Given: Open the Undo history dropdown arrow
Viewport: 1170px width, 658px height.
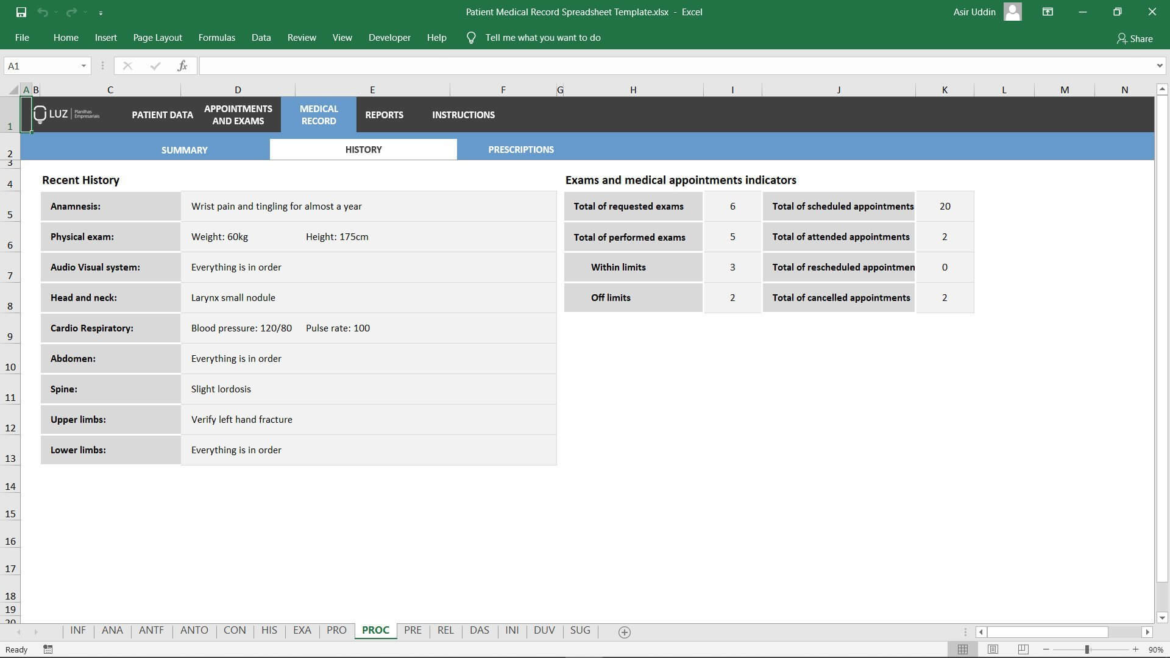Looking at the screenshot, I should 55,12.
